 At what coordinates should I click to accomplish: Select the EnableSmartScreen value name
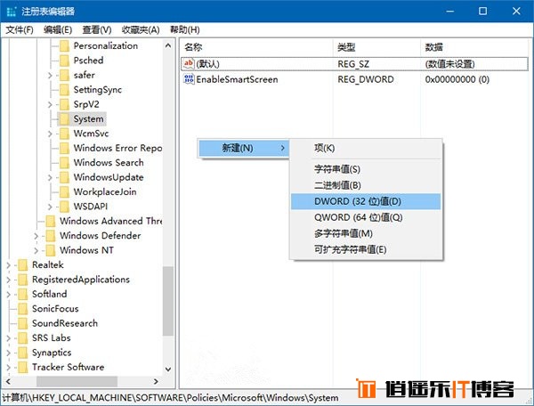pyautogui.click(x=237, y=79)
